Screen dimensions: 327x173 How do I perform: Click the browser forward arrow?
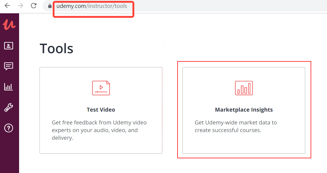pyautogui.click(x=20, y=6)
